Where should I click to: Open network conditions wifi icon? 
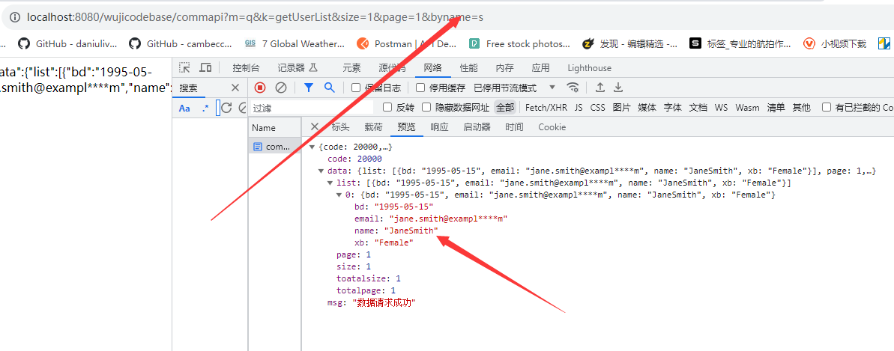tap(573, 88)
